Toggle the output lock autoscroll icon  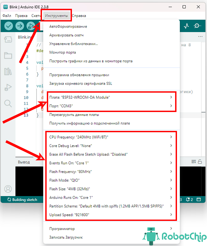200,162
